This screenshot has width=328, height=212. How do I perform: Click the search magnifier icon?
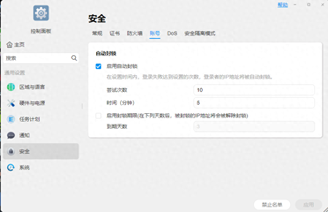(x=74, y=58)
